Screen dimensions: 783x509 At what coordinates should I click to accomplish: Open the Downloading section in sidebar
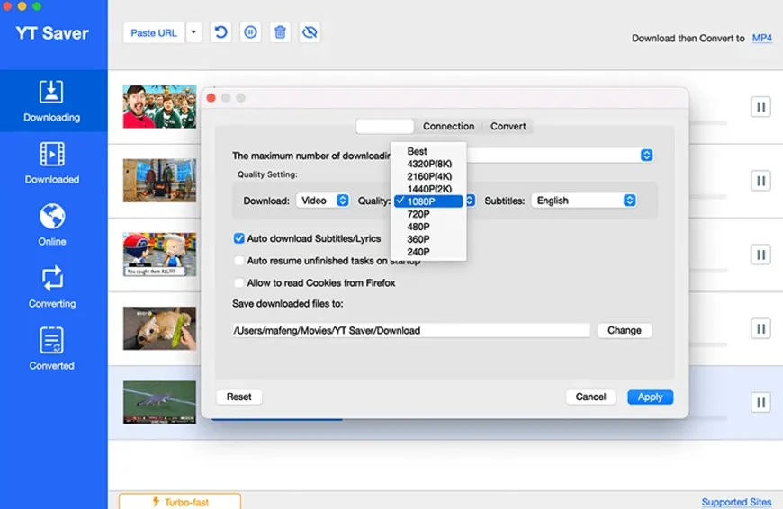(x=52, y=101)
